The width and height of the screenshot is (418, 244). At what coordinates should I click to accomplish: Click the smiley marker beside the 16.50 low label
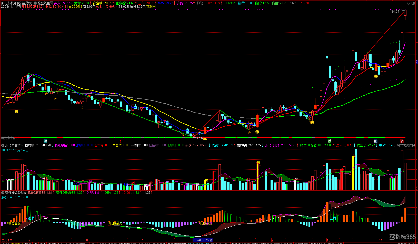pyautogui.click(x=205, y=139)
